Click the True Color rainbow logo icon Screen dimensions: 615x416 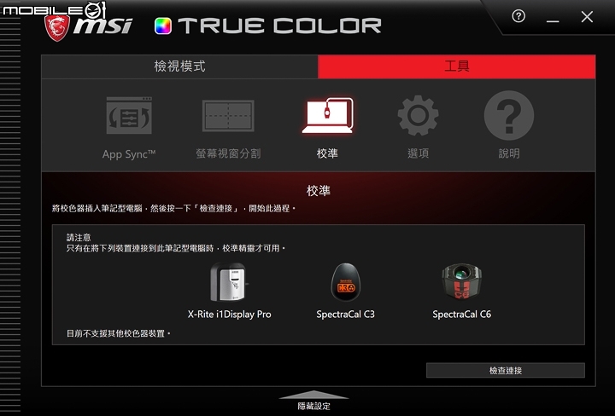[x=163, y=26]
